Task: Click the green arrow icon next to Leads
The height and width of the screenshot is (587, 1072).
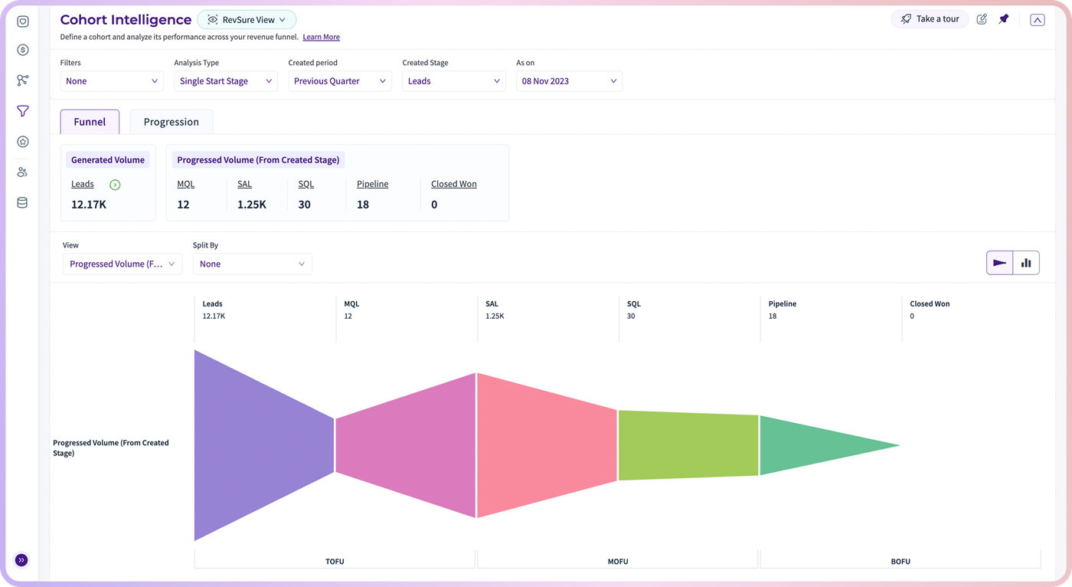Action: (x=115, y=185)
